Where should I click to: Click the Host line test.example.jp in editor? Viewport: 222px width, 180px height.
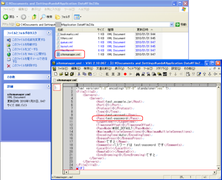119,102
